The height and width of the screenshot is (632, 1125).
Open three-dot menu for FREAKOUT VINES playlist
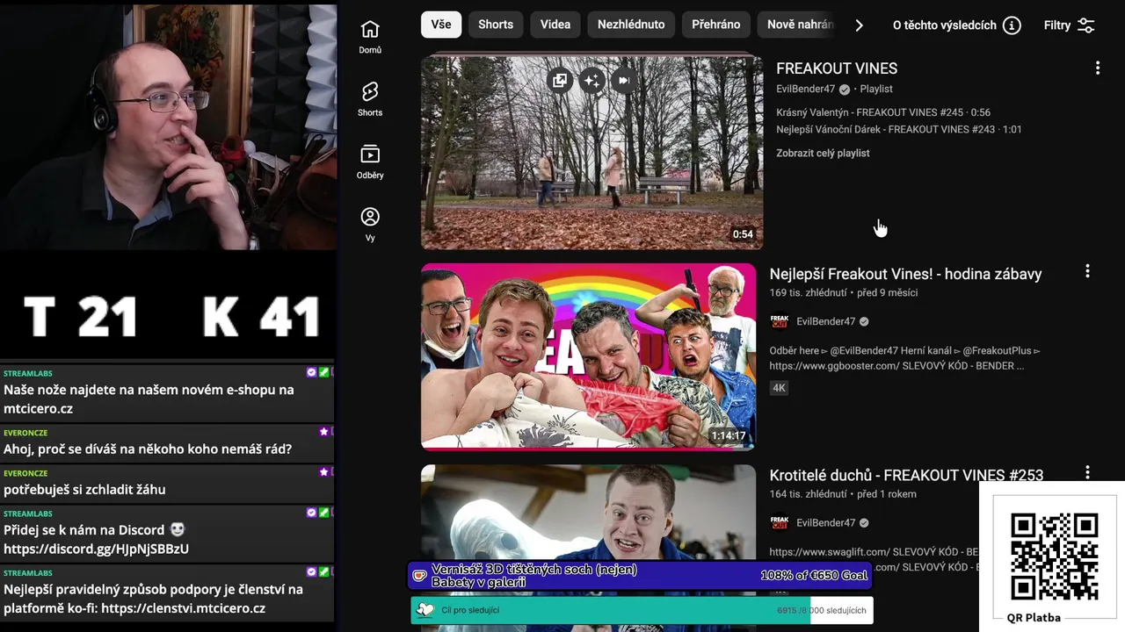tap(1097, 68)
